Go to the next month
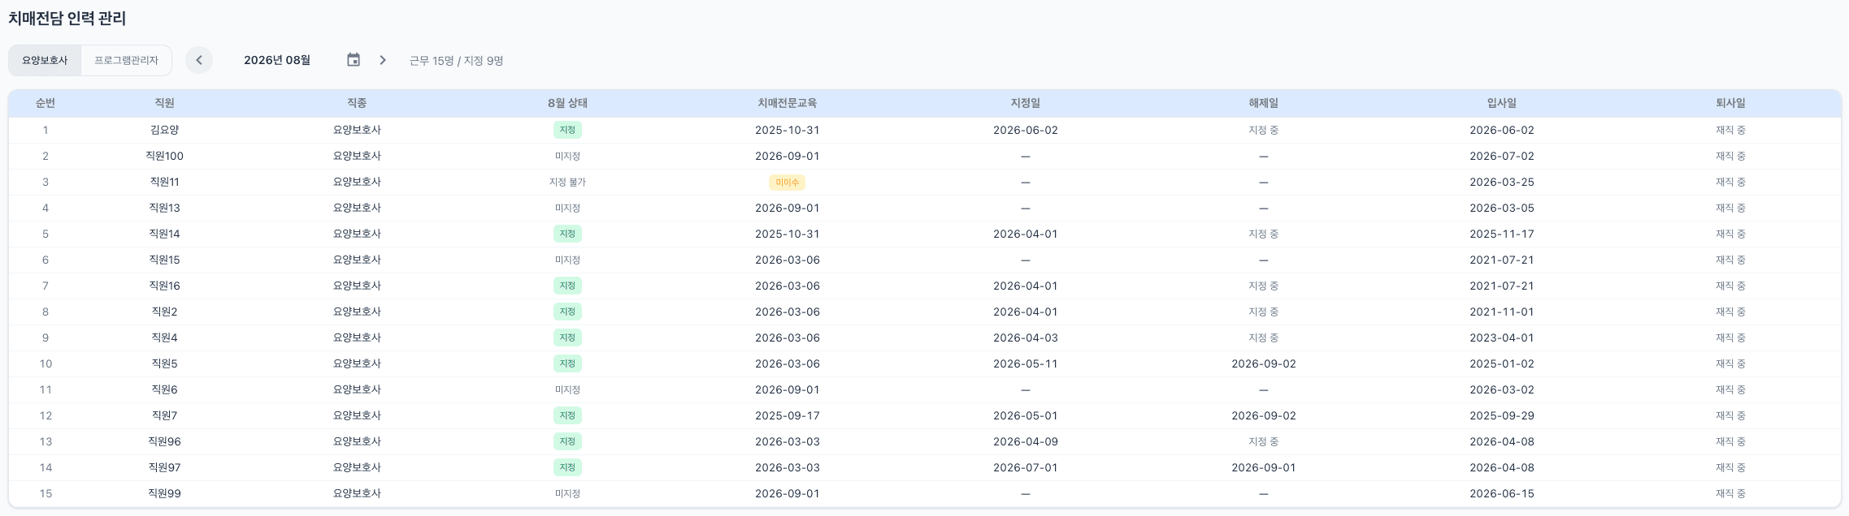 pyautogui.click(x=383, y=60)
